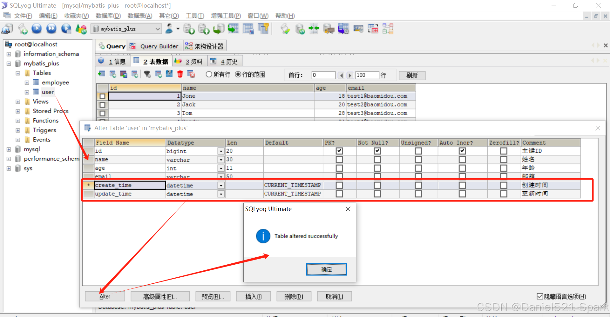Click the table key index icon in toolbar
The height and width of the screenshot is (317, 610).
click(x=263, y=29)
